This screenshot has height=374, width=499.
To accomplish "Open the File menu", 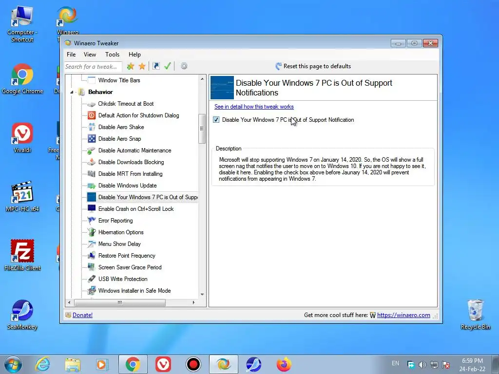I will 71,55.
